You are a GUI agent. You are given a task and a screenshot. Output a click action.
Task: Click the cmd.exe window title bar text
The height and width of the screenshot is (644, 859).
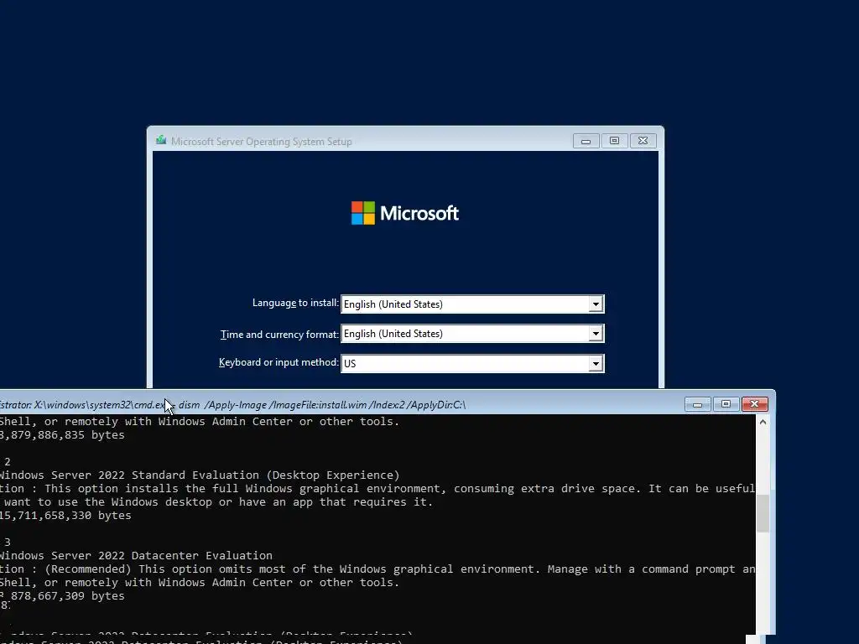point(233,405)
